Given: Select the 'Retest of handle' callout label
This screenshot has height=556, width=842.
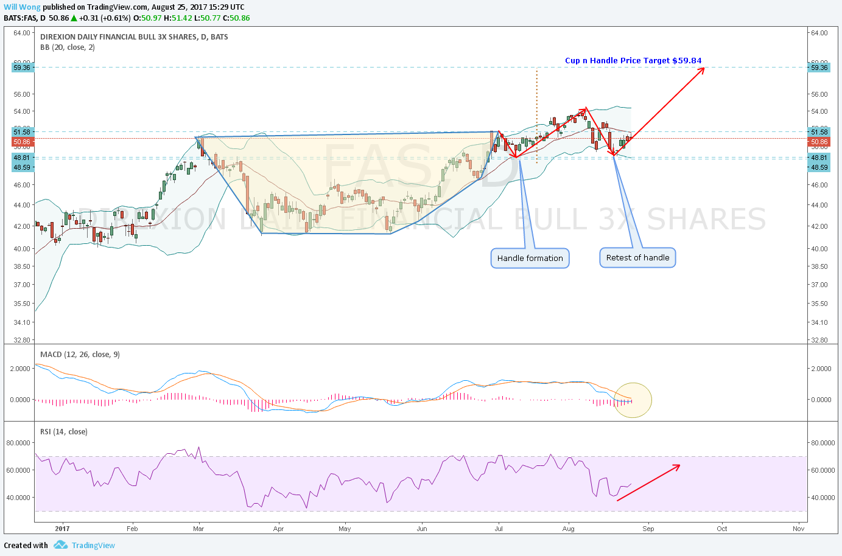Looking at the screenshot, I should (x=637, y=257).
